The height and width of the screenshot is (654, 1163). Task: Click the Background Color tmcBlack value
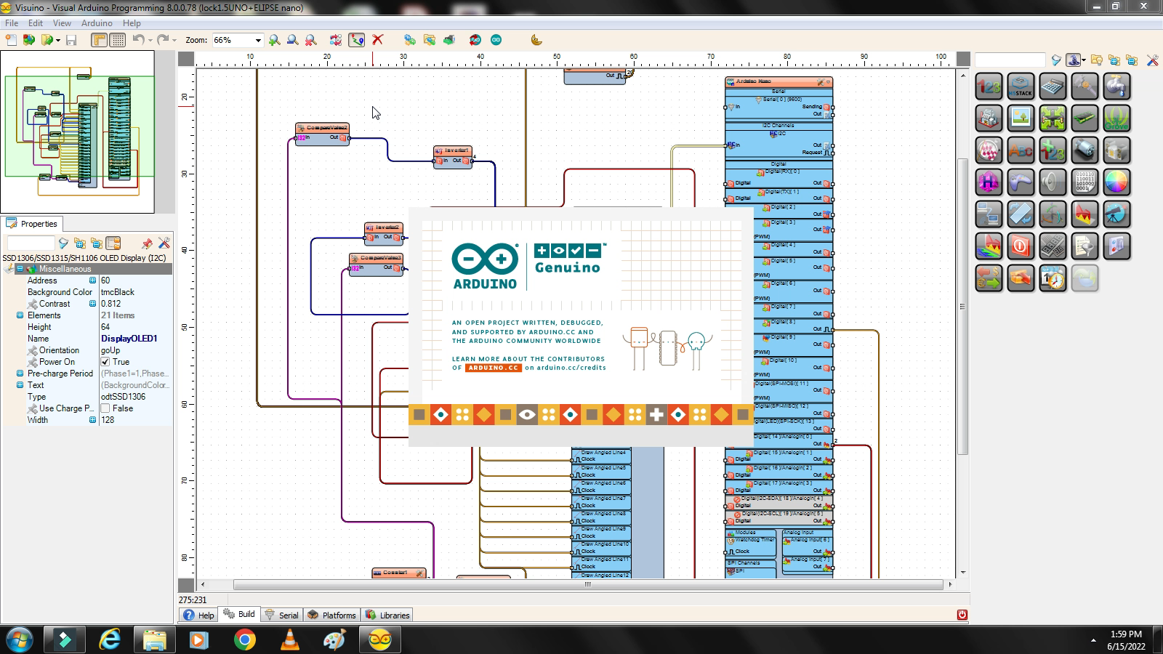(118, 292)
